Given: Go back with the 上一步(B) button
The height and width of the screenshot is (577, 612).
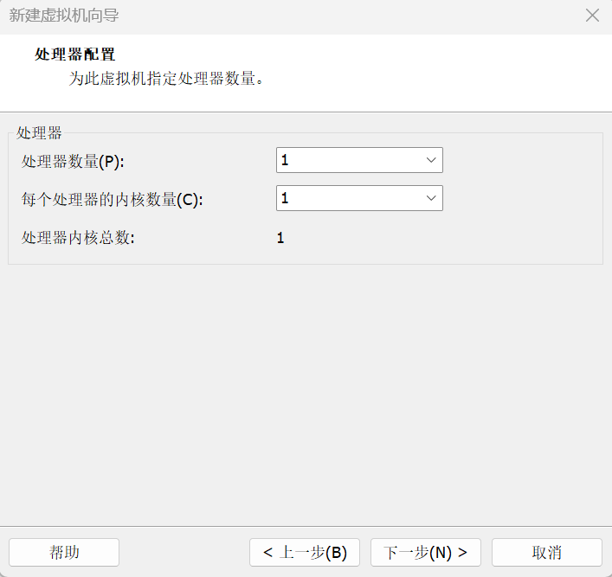Looking at the screenshot, I should (x=305, y=552).
